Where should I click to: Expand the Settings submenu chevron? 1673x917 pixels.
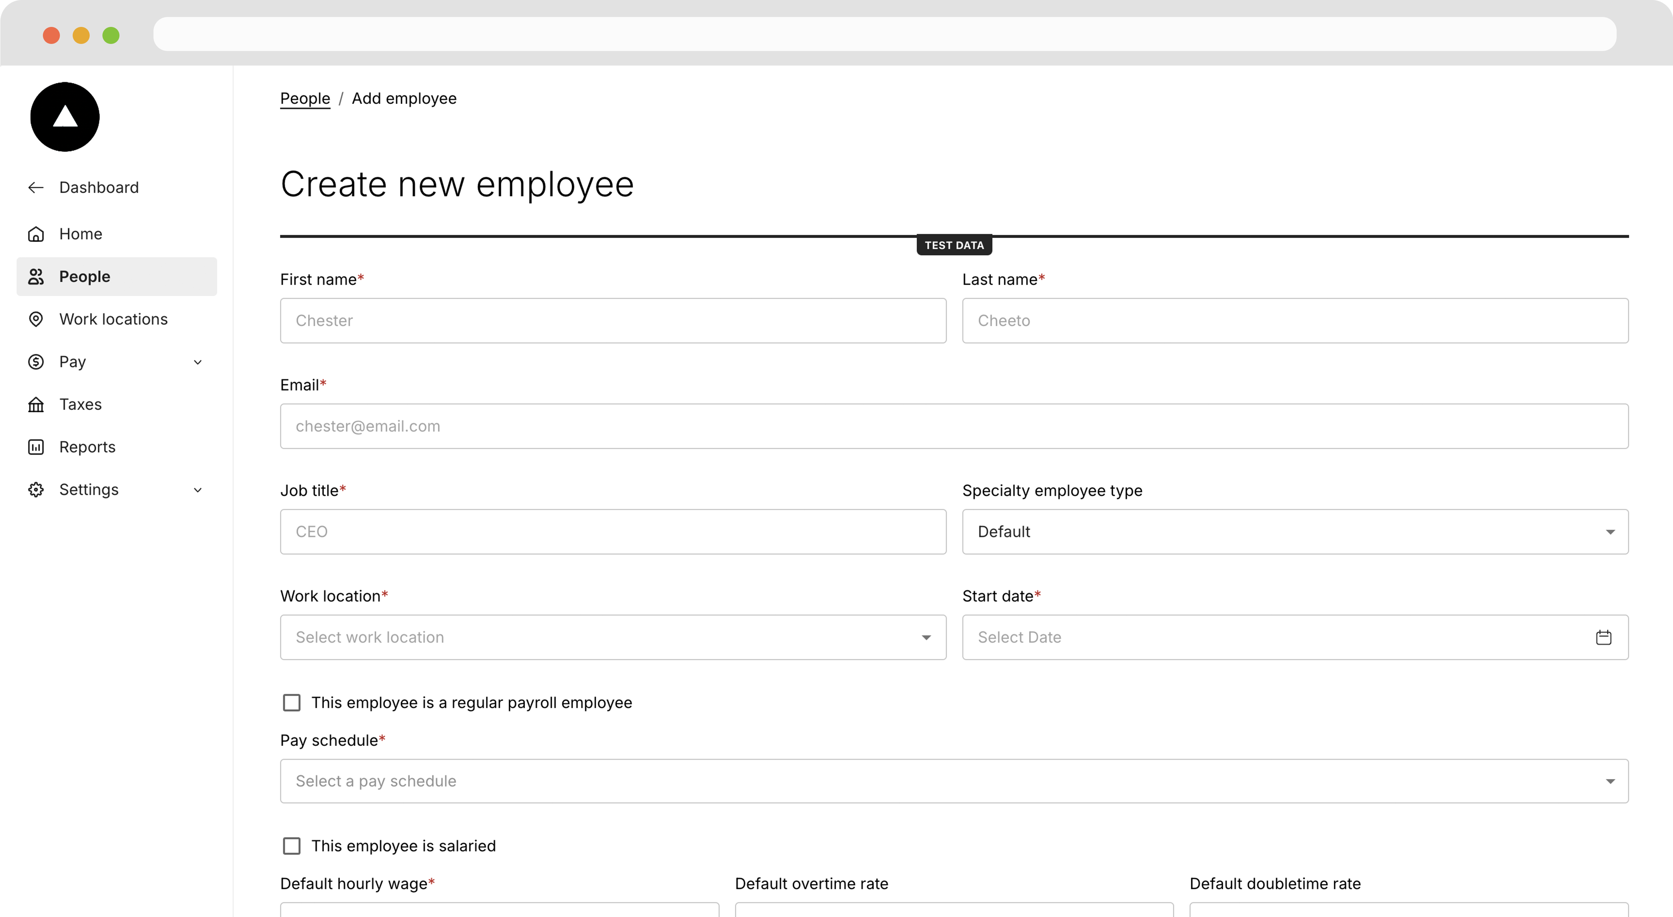click(x=198, y=490)
